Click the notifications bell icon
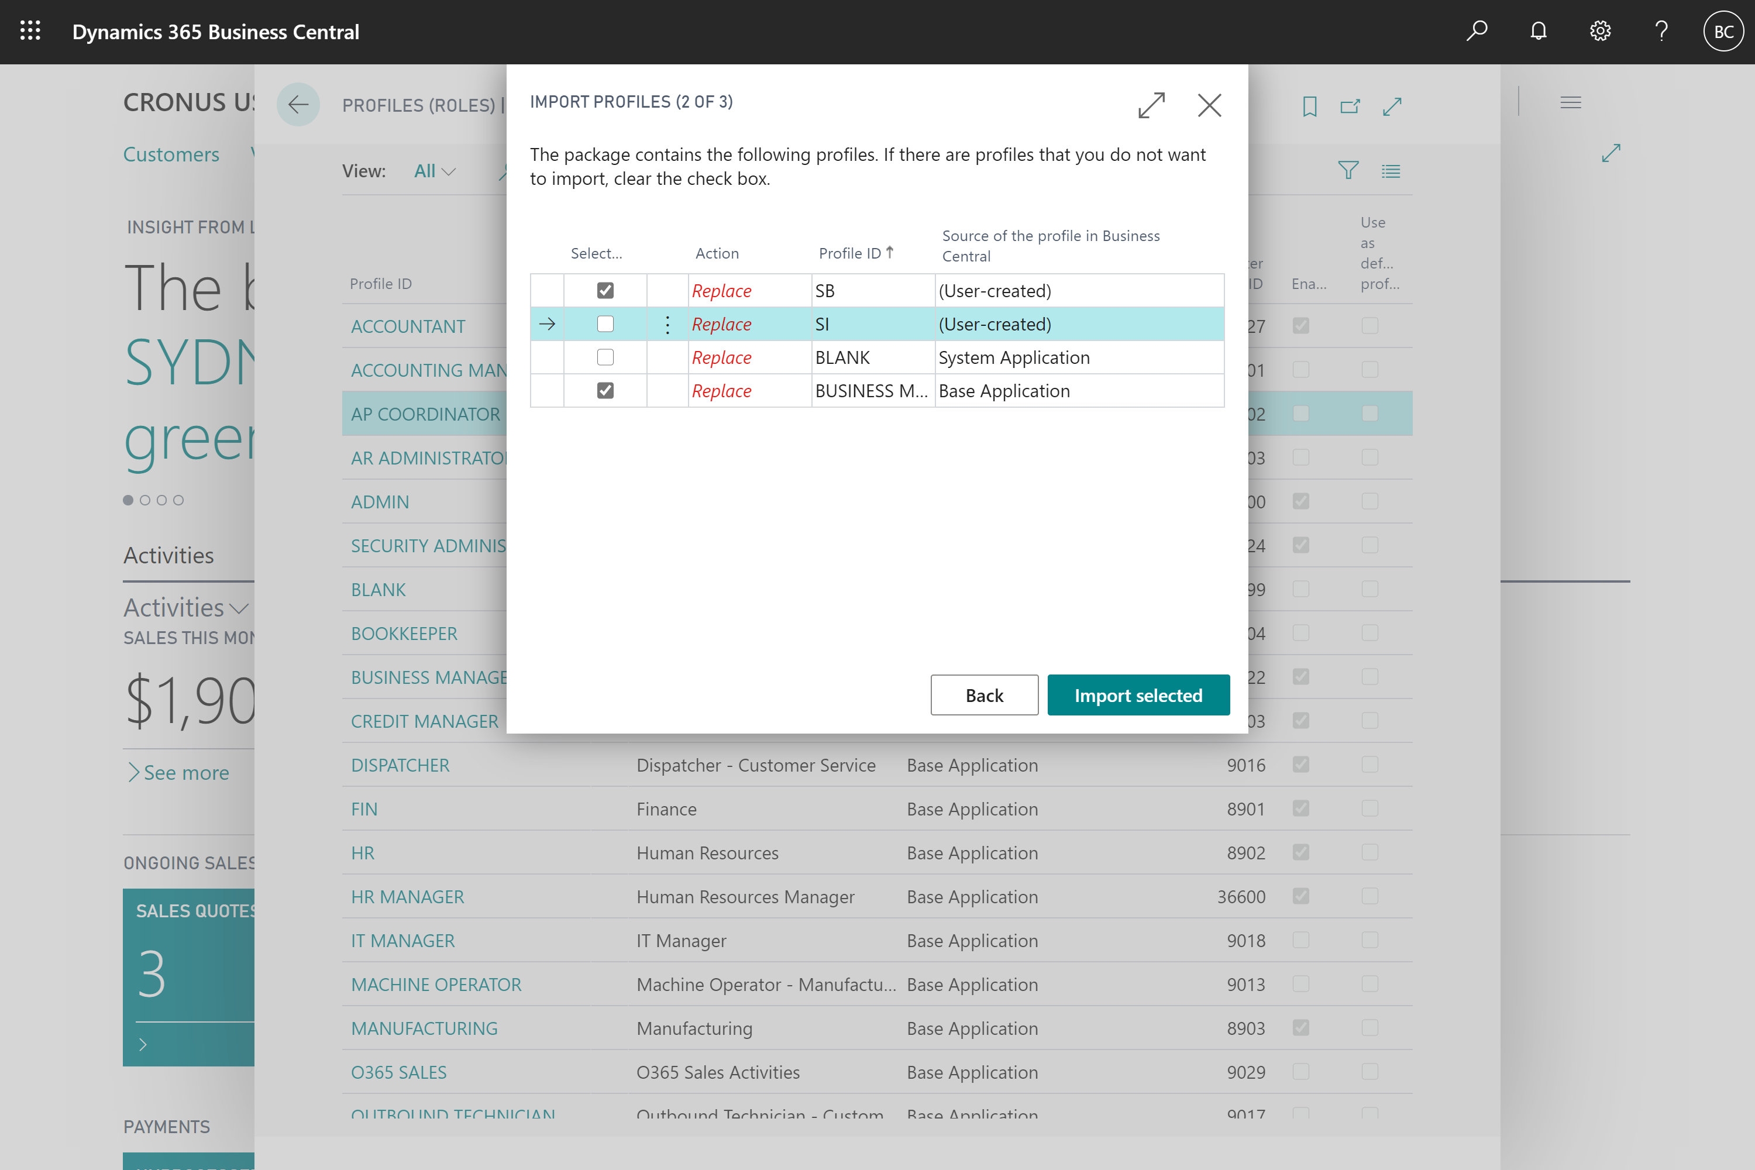1755x1170 pixels. click(x=1538, y=33)
